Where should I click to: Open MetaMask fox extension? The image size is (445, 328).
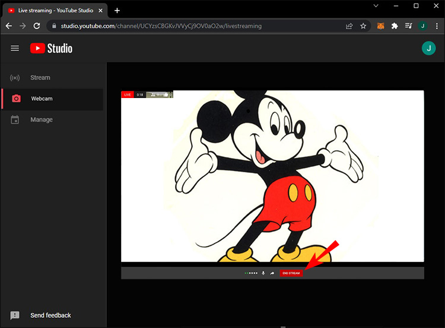[x=381, y=26]
